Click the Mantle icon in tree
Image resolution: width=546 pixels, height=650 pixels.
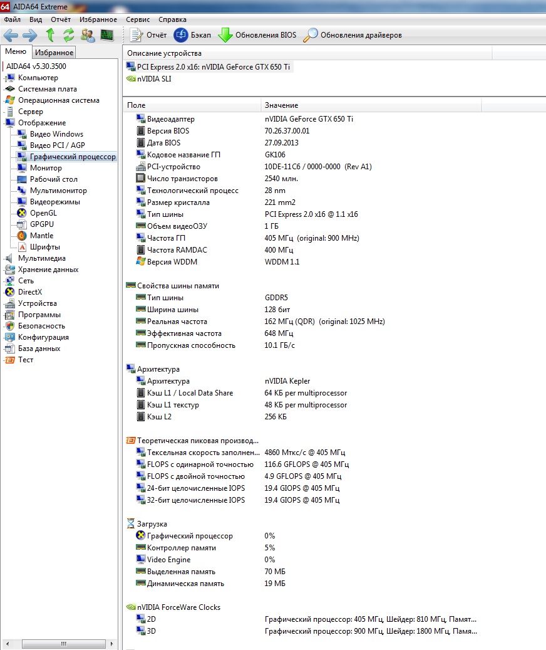(x=21, y=236)
